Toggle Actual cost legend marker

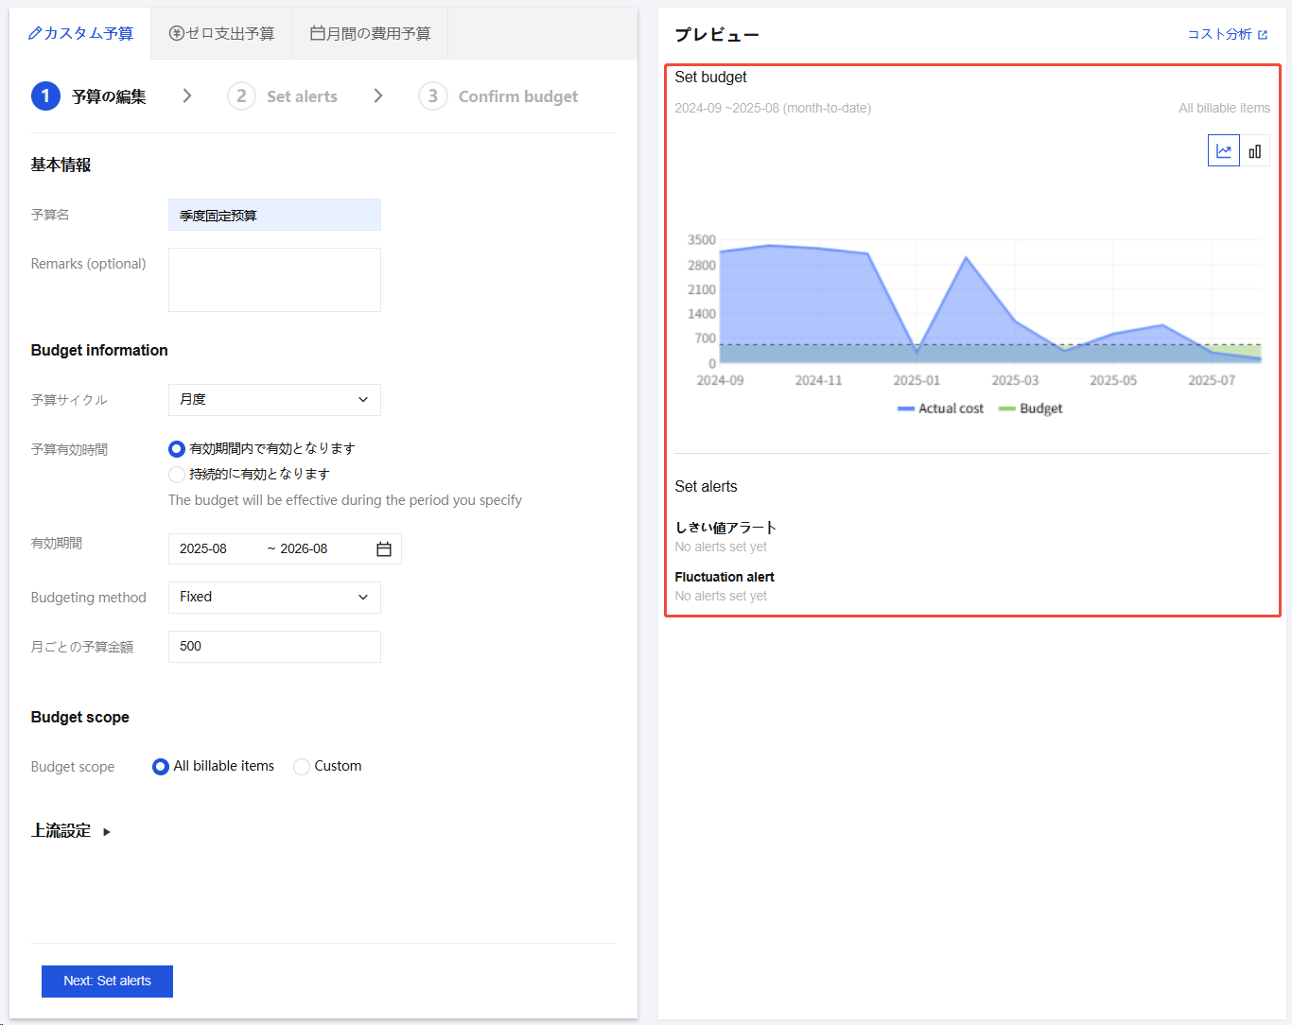906,408
